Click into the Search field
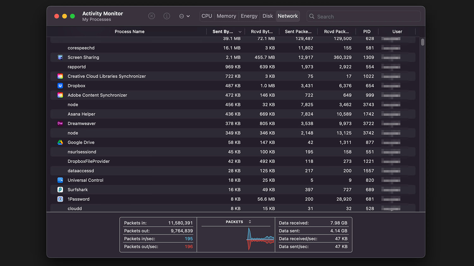The height and width of the screenshot is (266, 474). coord(363,16)
